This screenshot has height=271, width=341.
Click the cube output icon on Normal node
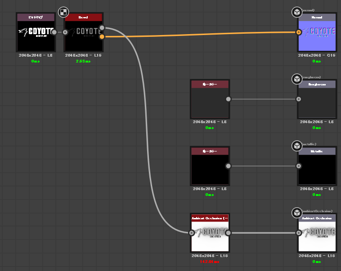click(297, 12)
